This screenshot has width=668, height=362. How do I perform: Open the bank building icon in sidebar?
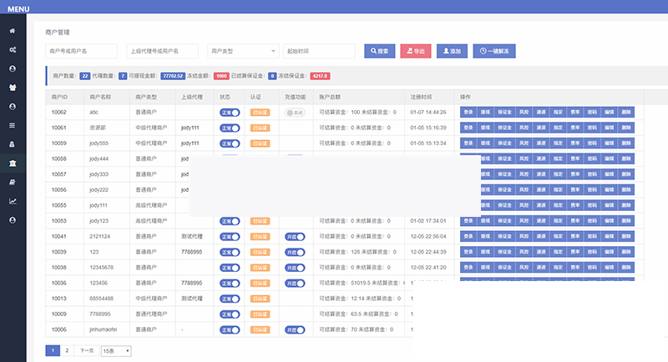pyautogui.click(x=13, y=163)
